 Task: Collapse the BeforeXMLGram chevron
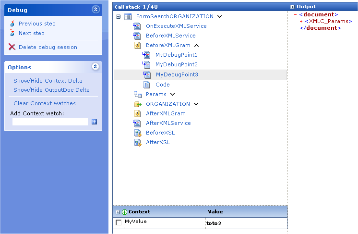(196, 45)
